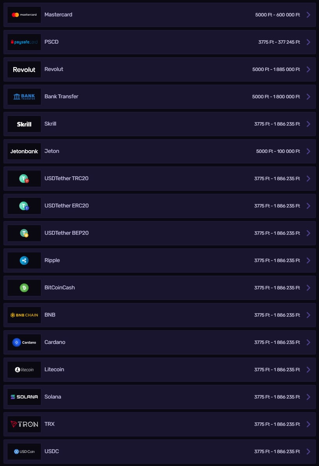This screenshot has width=319, height=466.
Task: Click the USDTether TRC20 coin icon
Action: 24,179
